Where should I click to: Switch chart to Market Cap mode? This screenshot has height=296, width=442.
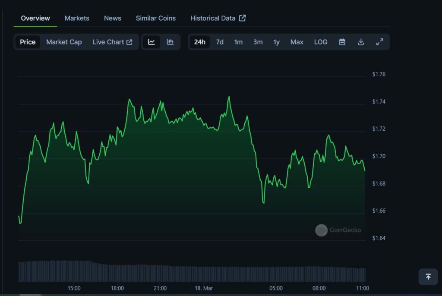(x=64, y=42)
